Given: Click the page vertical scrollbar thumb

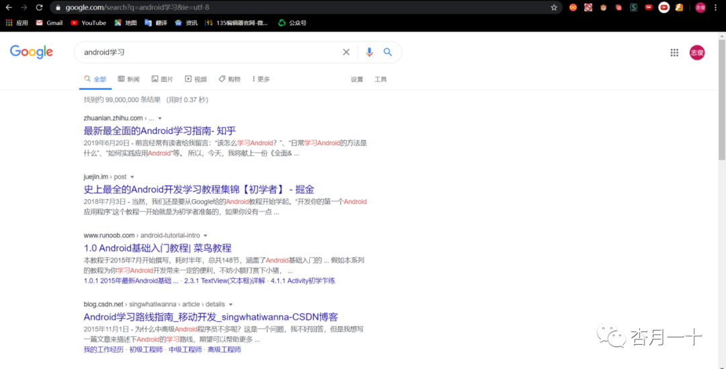Looking at the screenshot, I should (x=722, y=99).
